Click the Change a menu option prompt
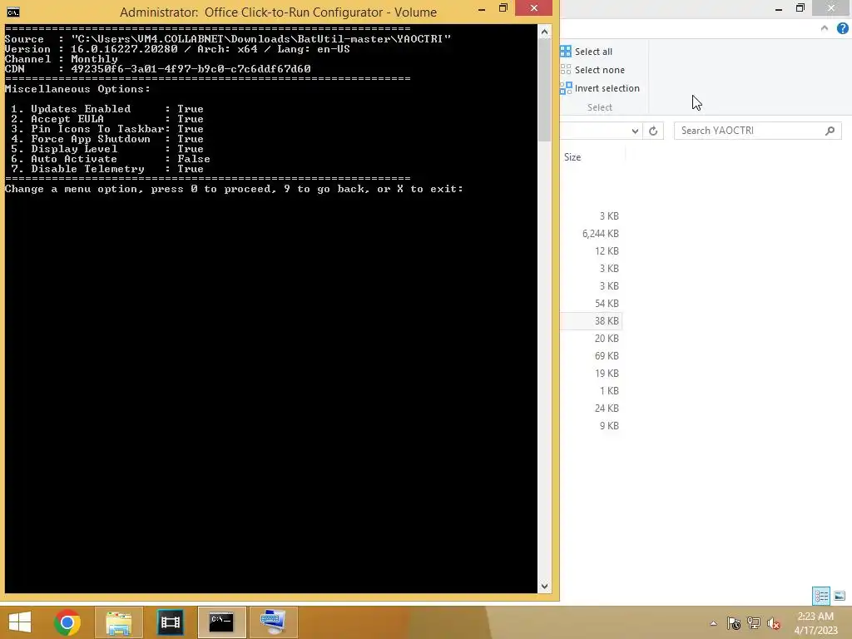 (x=234, y=189)
